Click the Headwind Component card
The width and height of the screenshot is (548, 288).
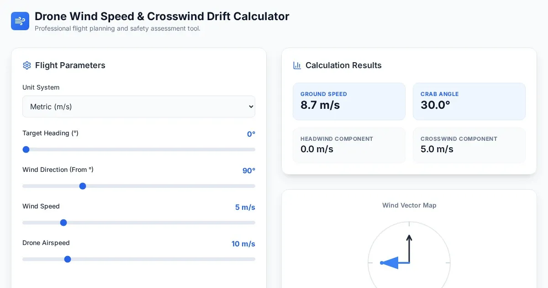click(349, 145)
